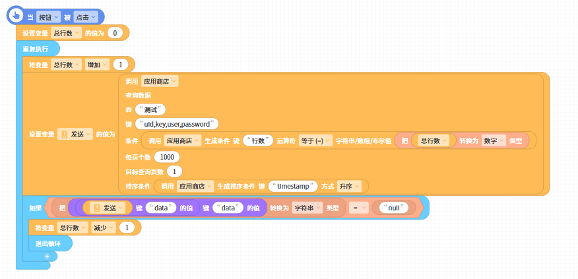
Task: Select the 退出循环 block
Action: point(46,243)
